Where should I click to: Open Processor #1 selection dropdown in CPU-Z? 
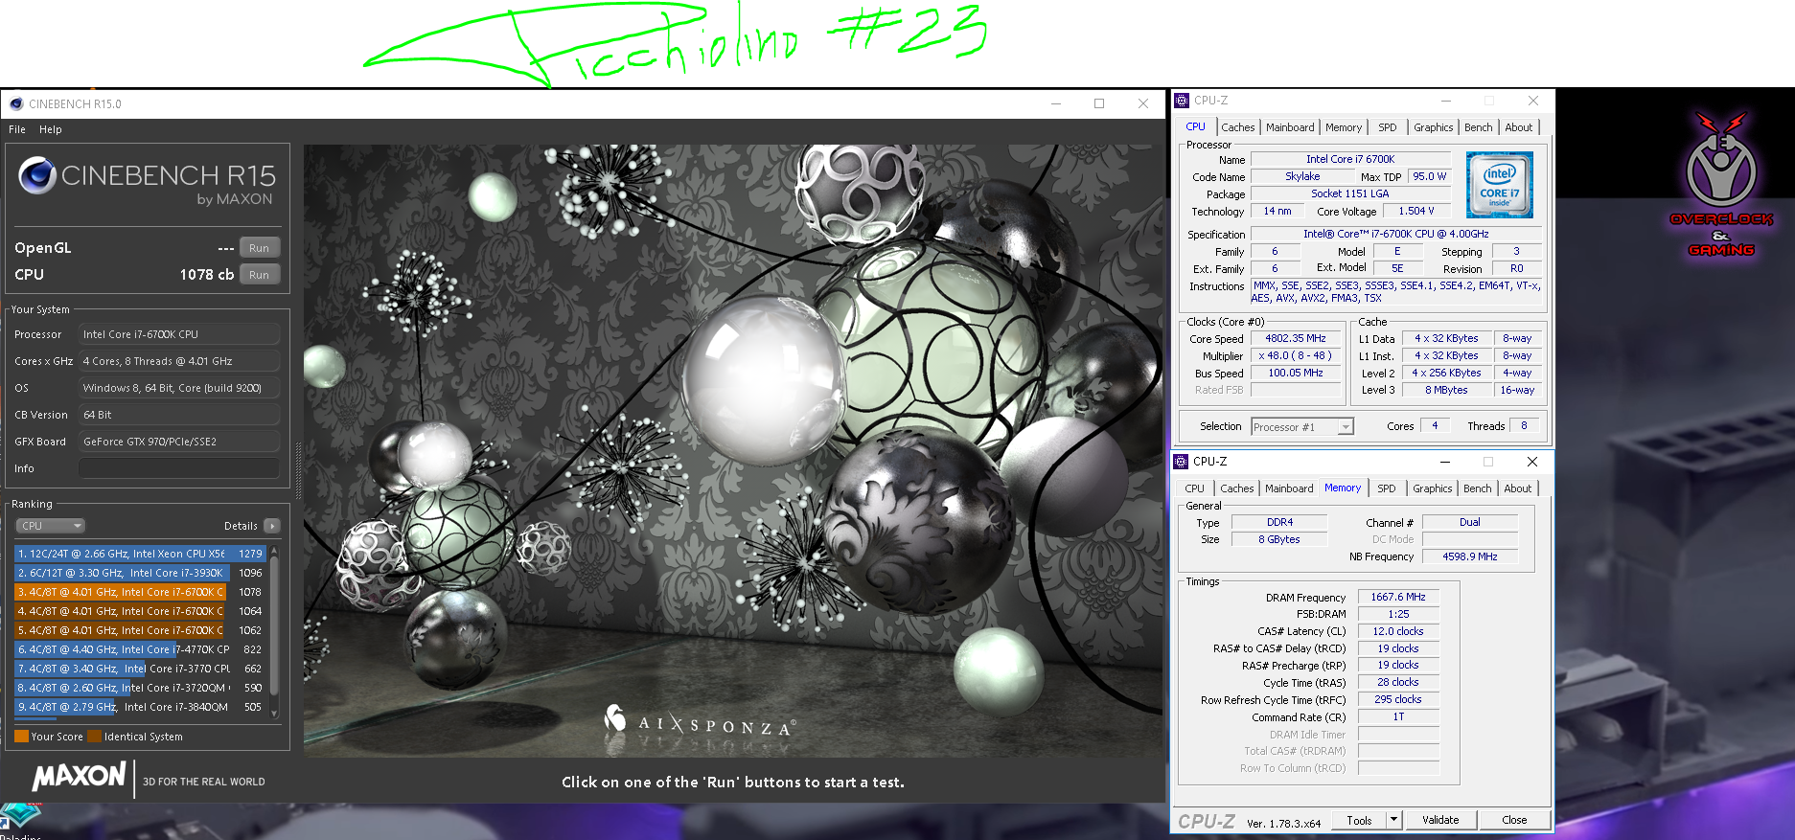point(1302,427)
